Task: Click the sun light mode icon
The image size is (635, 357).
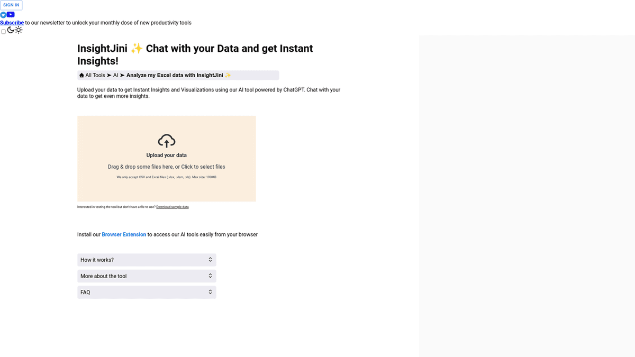Action: click(x=19, y=30)
